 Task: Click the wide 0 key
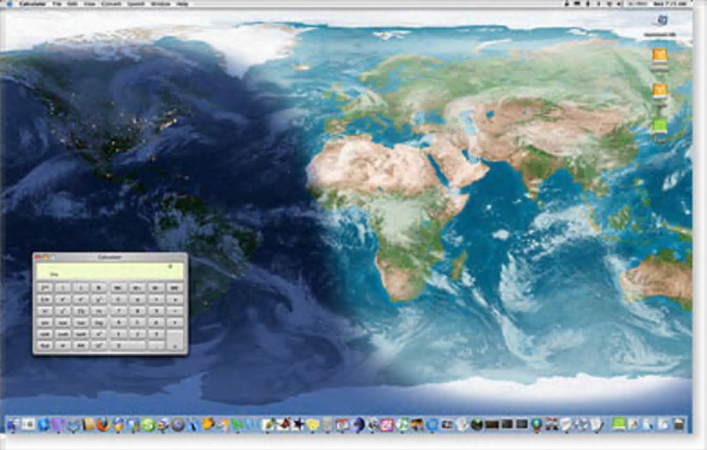tap(128, 345)
